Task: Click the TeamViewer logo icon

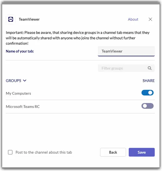Action: tap(11, 19)
